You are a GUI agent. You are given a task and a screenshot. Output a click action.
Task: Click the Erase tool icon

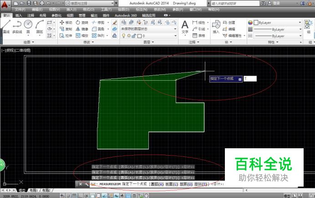(115, 22)
